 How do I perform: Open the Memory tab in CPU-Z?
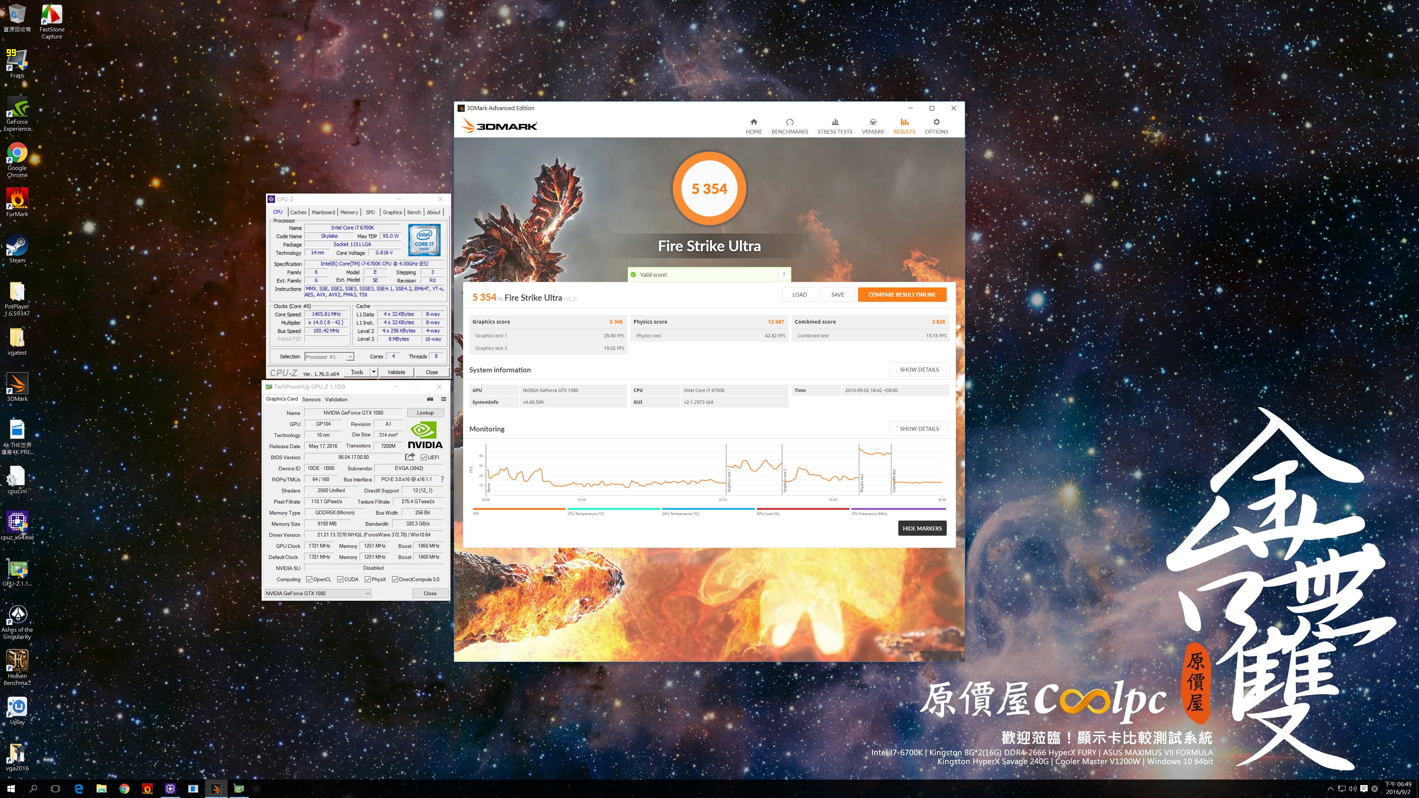coord(349,212)
